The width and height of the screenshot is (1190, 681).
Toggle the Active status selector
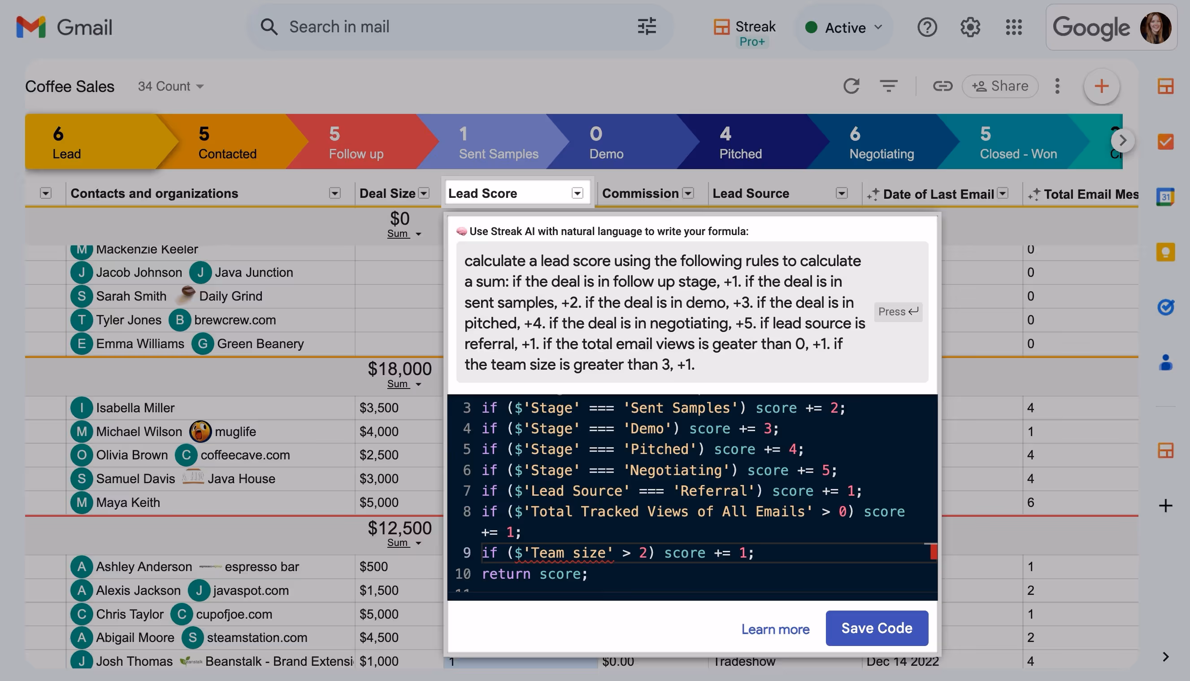844,28
